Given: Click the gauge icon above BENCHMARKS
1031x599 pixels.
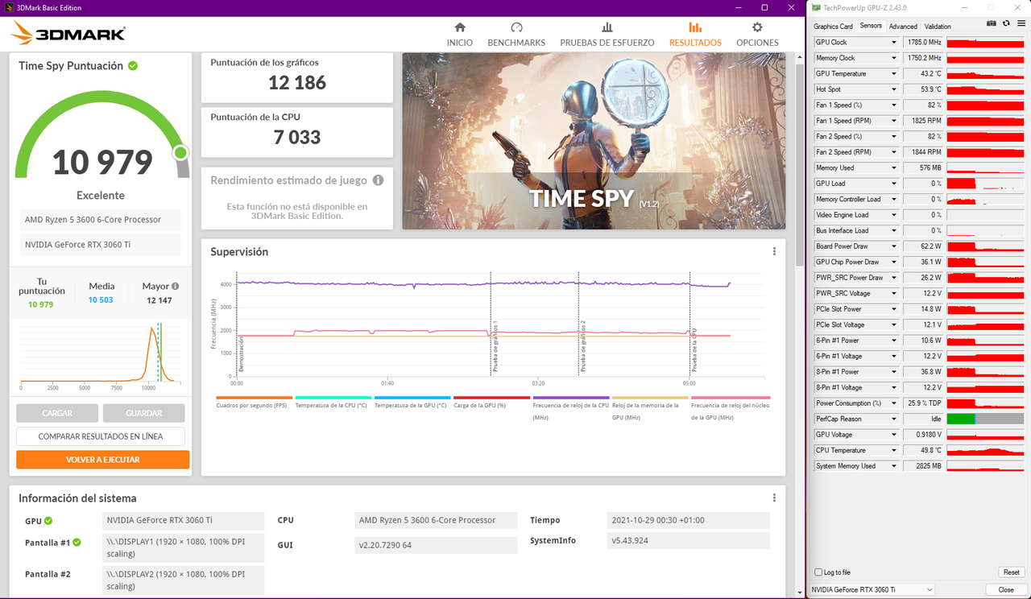Looking at the screenshot, I should coord(516,27).
